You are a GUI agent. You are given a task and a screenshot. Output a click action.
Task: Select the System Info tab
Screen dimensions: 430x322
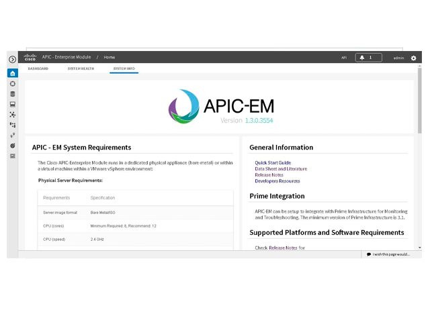coord(124,68)
